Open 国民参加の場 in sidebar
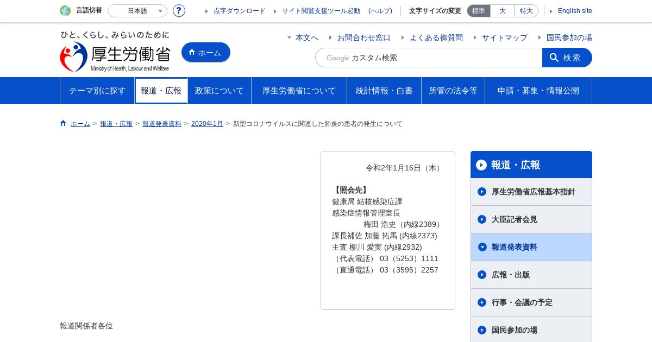Viewport: 652px width, 342px height. coord(531,330)
